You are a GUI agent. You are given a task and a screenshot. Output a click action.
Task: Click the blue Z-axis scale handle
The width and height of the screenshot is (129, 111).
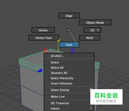coord(72,50)
